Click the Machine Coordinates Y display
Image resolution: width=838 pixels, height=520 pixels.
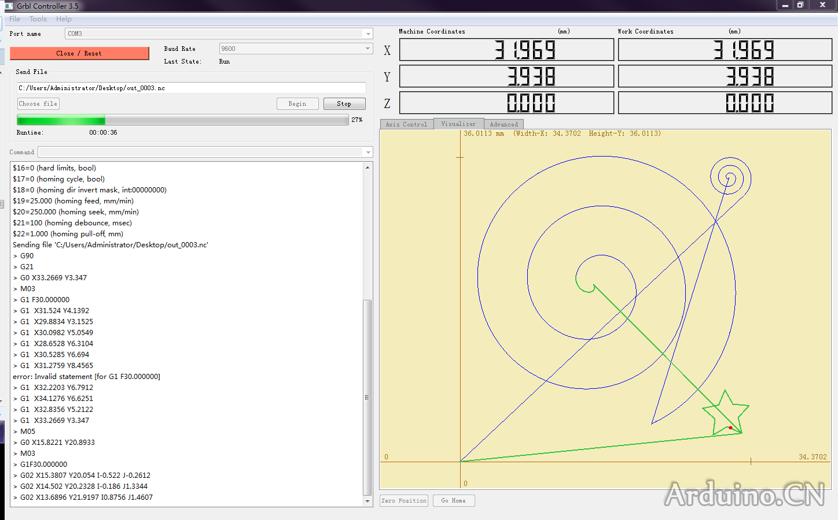[506, 76]
